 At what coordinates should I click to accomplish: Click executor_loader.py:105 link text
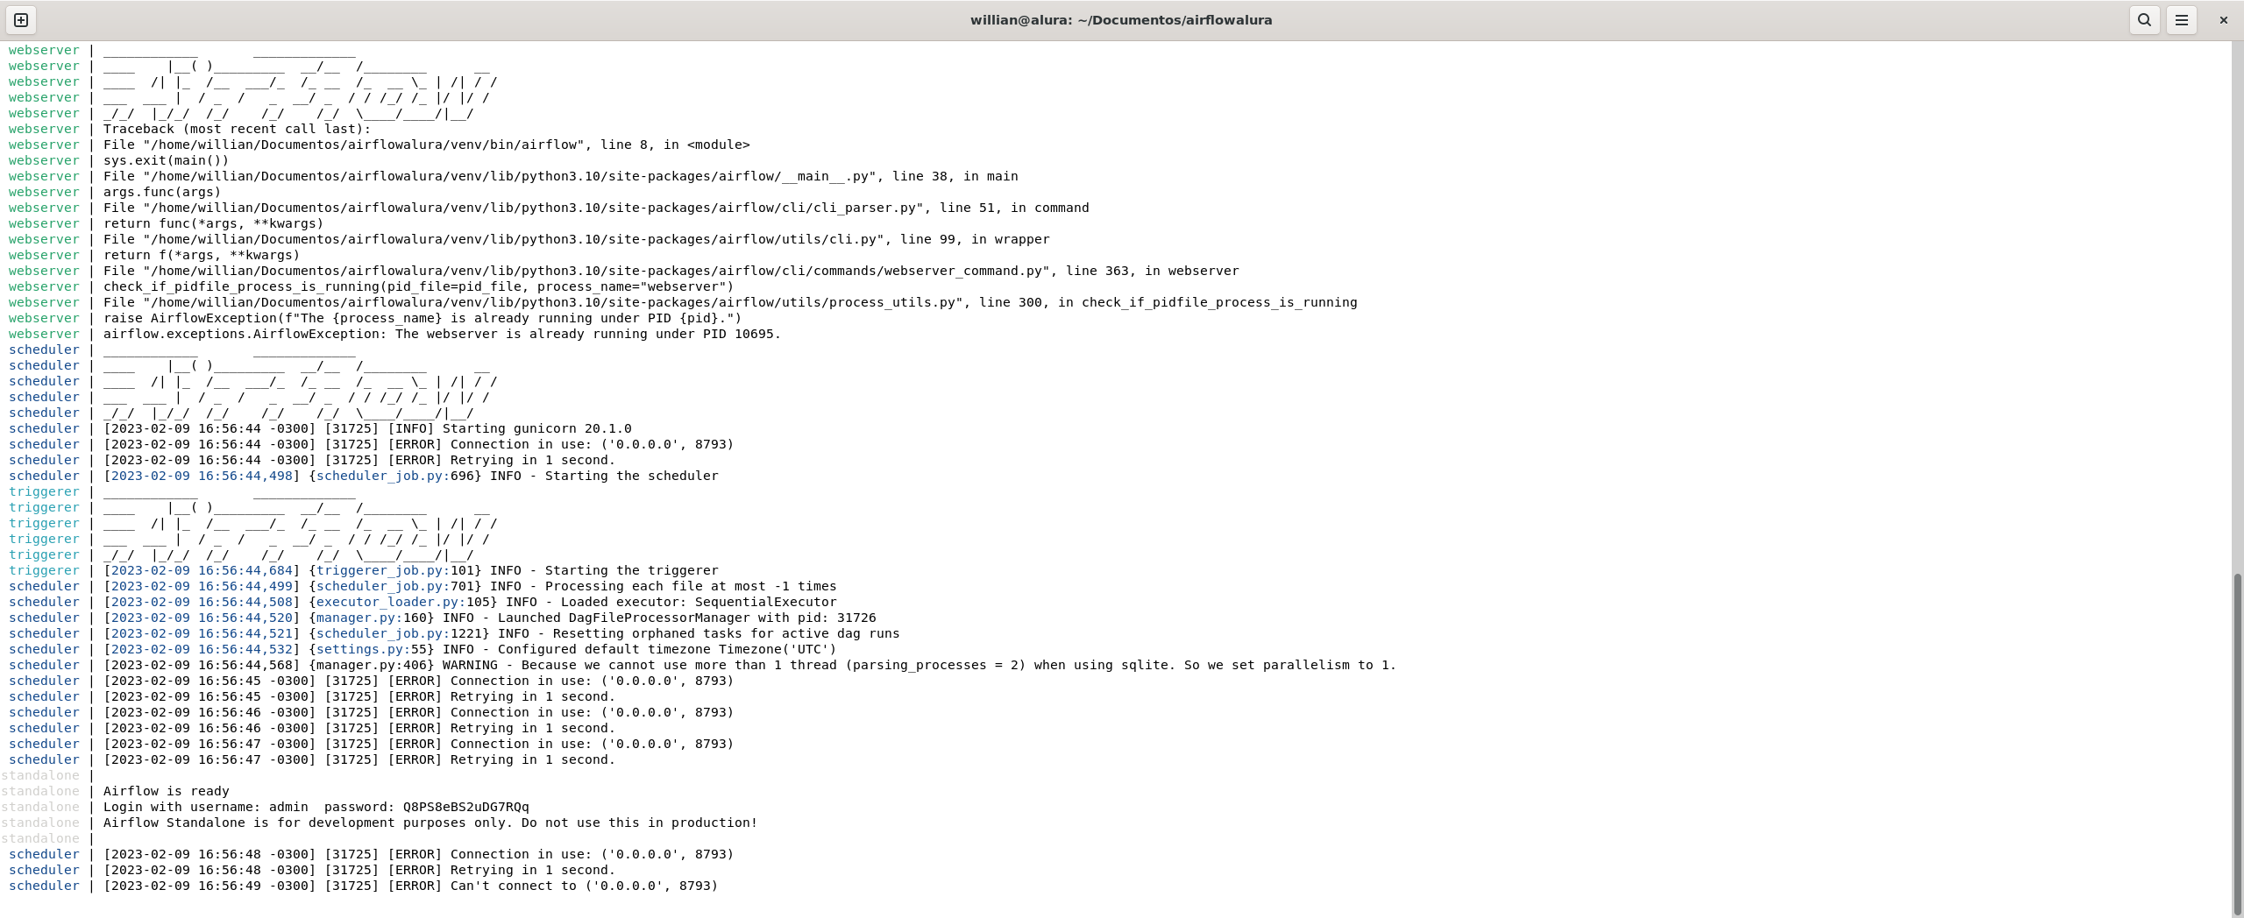[x=403, y=602]
